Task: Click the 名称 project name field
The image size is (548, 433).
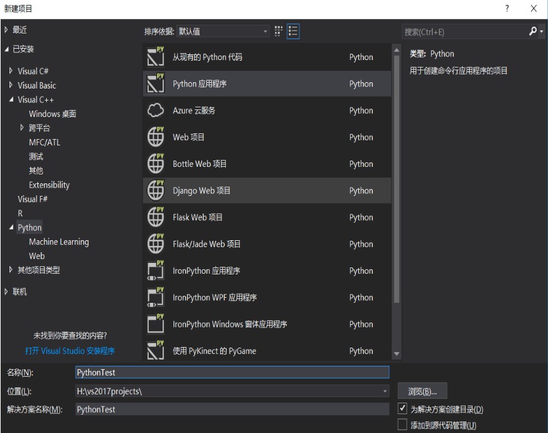Action: 232,372
